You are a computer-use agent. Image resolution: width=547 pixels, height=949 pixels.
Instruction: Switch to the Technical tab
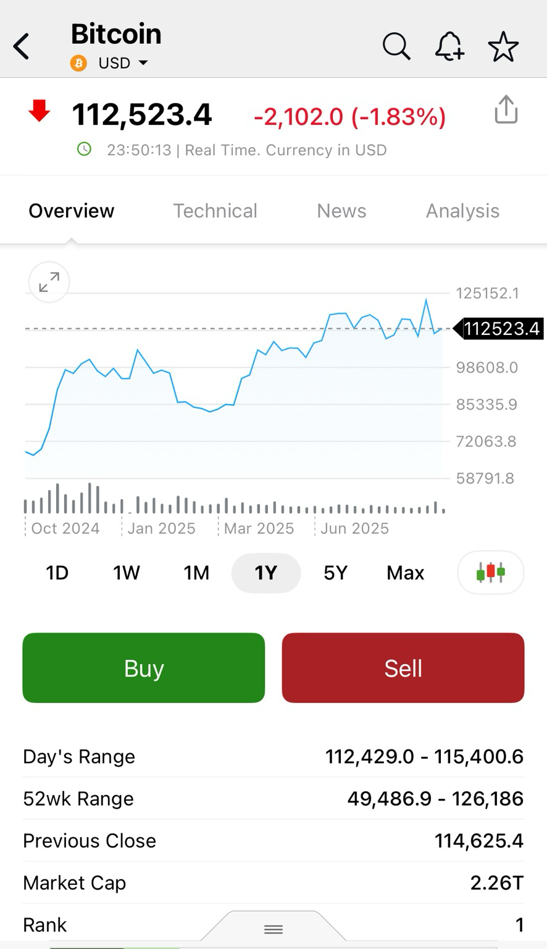pos(215,211)
